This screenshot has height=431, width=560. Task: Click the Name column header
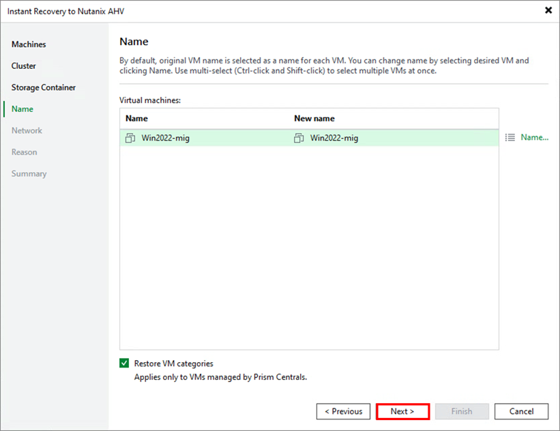click(x=136, y=118)
